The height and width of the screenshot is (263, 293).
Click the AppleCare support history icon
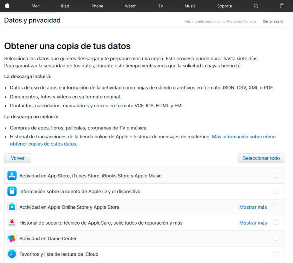[12, 222]
